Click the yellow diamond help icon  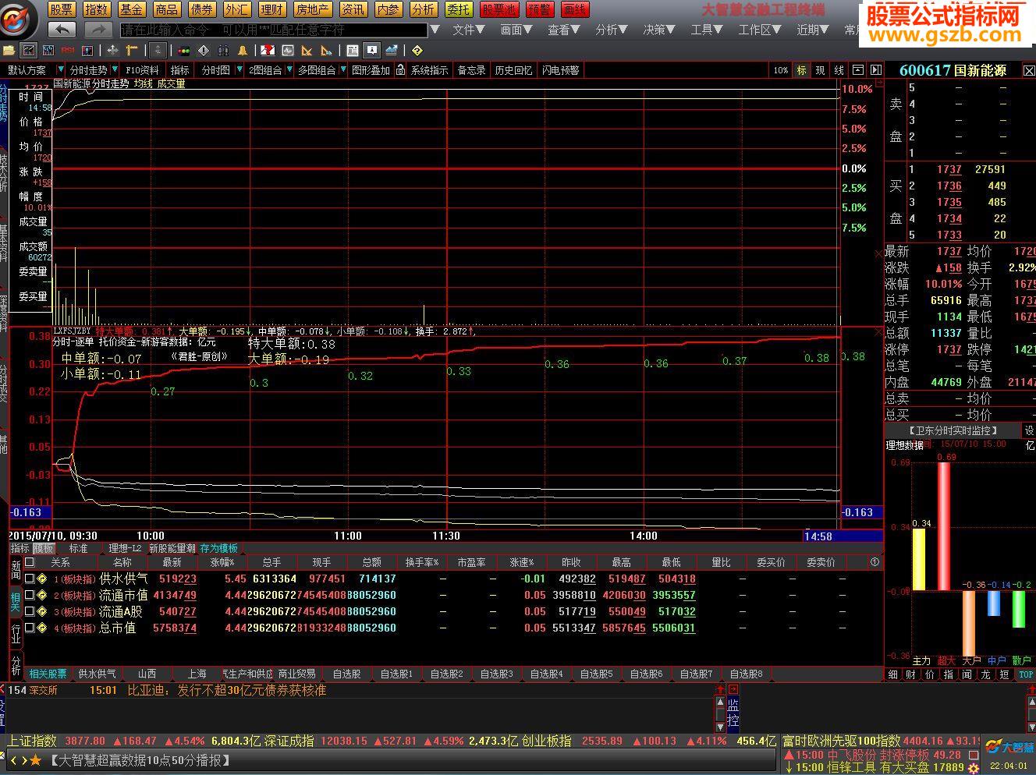point(417,51)
